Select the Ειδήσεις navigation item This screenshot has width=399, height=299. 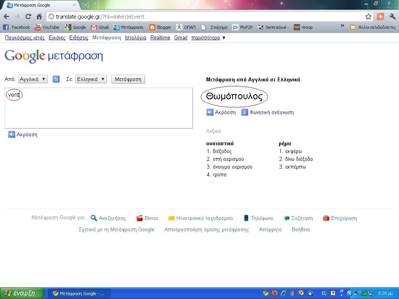[x=78, y=38]
